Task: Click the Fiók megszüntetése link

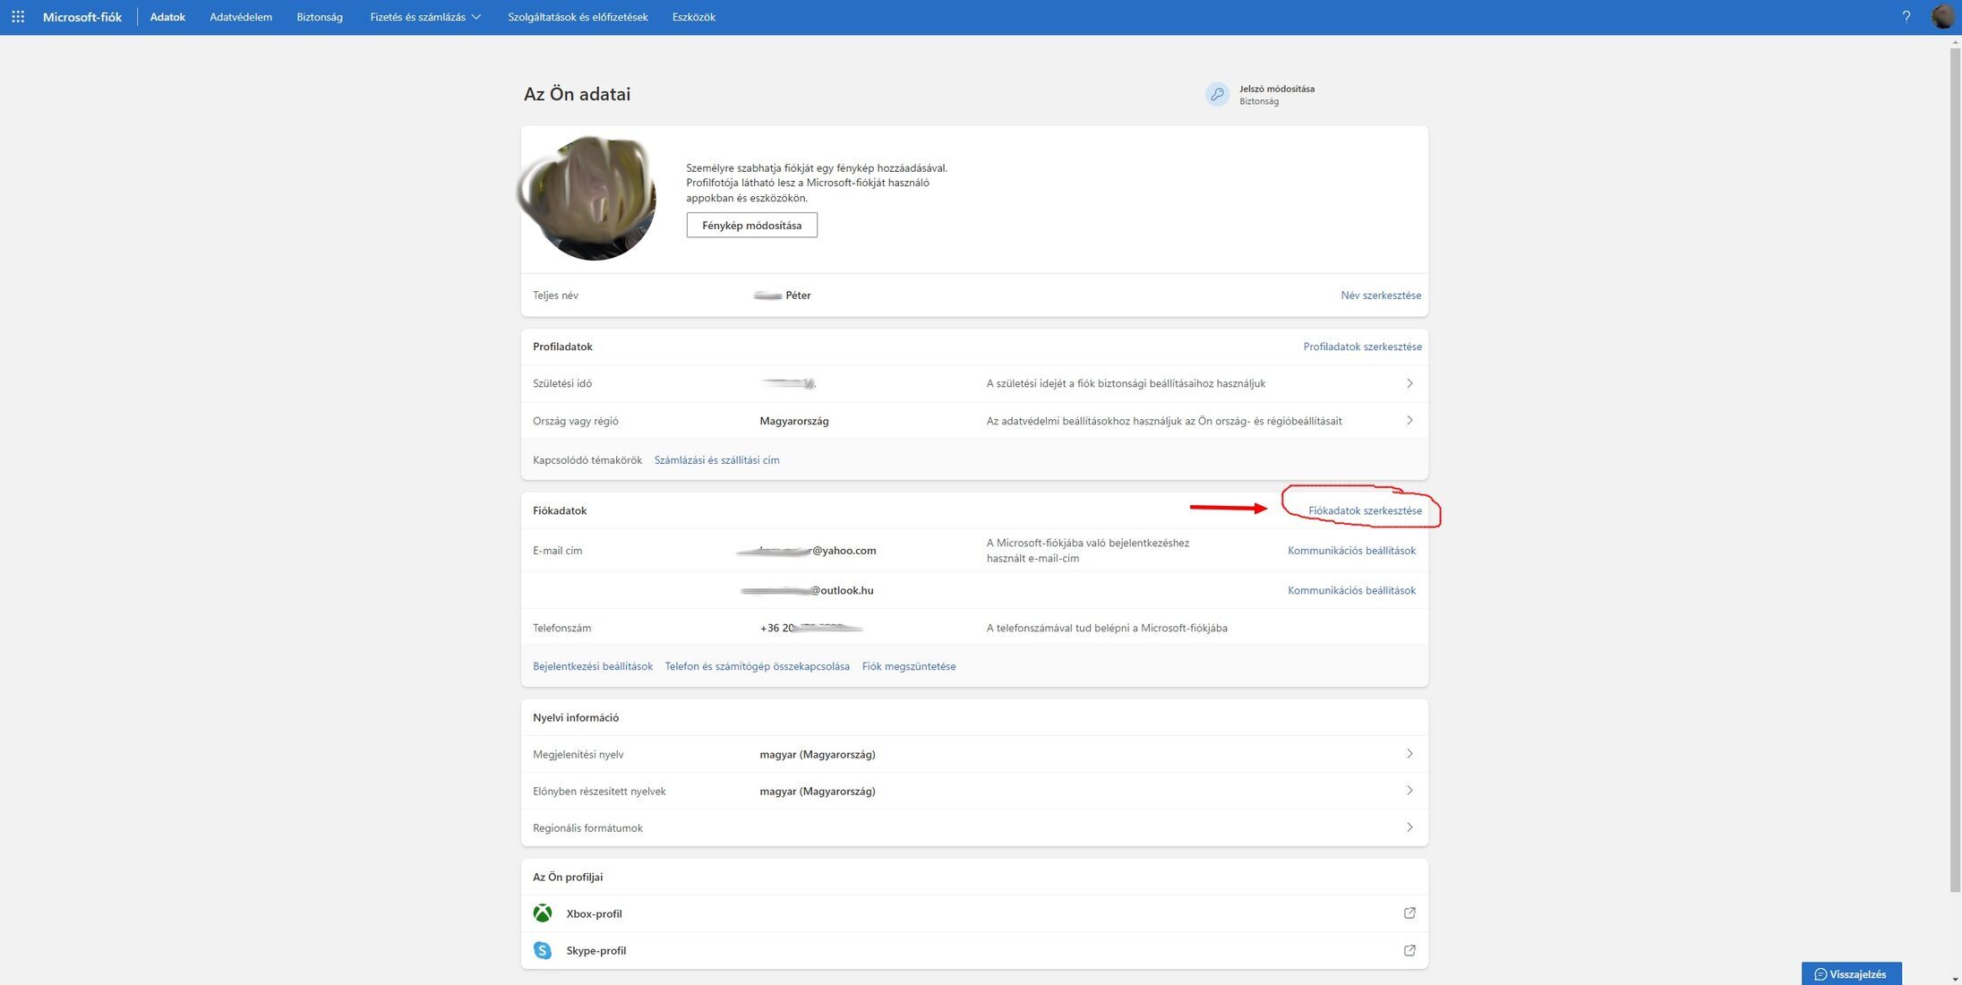Action: click(909, 666)
